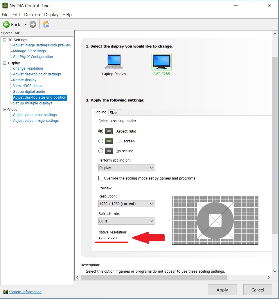279x299 pixels.
Task: Select the AVT C285 monitor icon
Action: [x=161, y=62]
